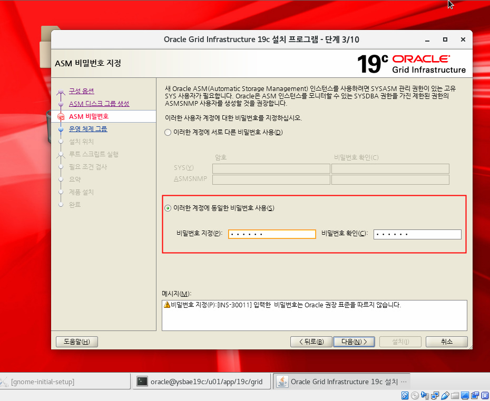490x401 pixels.
Task: Click the 메시지(M) label
Action: click(x=177, y=294)
